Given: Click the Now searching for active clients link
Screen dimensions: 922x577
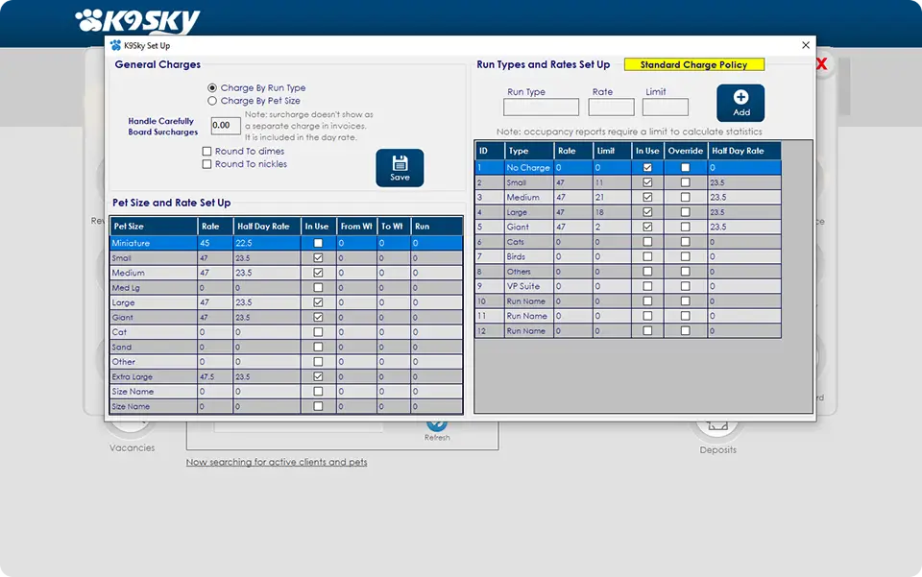Looking at the screenshot, I should (x=277, y=462).
